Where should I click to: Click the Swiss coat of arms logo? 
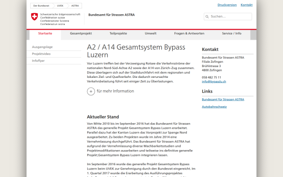[34, 17]
